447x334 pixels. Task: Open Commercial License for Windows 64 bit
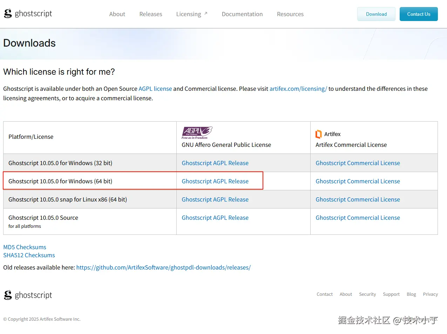pyautogui.click(x=358, y=181)
